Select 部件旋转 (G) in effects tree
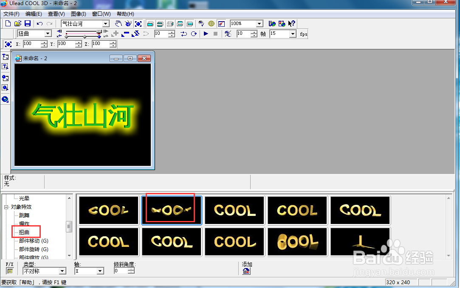The width and height of the screenshot is (460, 288). point(34,249)
